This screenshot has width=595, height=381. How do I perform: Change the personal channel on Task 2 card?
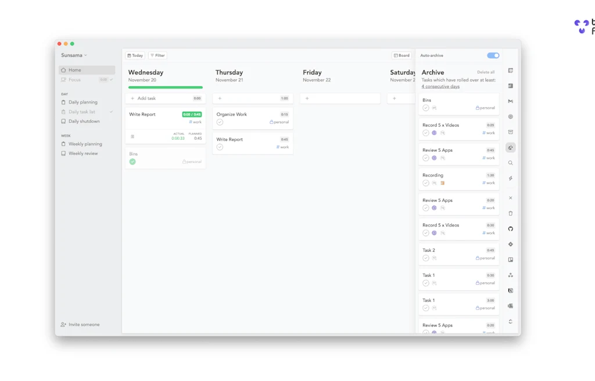[485, 258]
